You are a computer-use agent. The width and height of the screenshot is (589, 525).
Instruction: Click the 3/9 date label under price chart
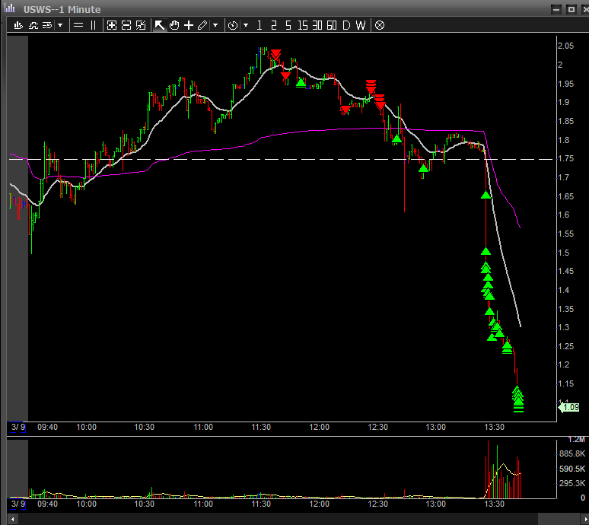tap(18, 427)
